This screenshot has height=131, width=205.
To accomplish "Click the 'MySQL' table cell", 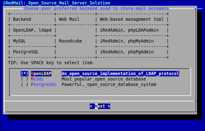I will click(x=19, y=41).
